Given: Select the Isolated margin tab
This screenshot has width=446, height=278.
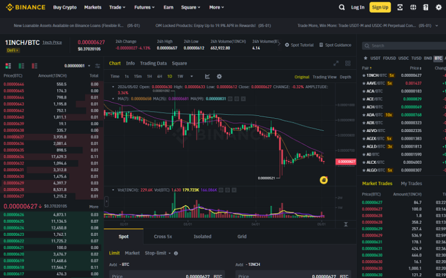Looking at the screenshot, I should pos(202,237).
